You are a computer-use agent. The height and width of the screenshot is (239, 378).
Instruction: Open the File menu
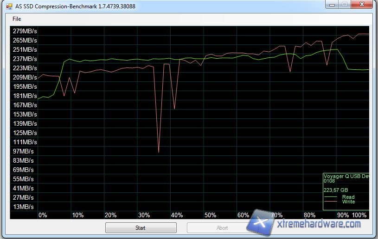17,19
